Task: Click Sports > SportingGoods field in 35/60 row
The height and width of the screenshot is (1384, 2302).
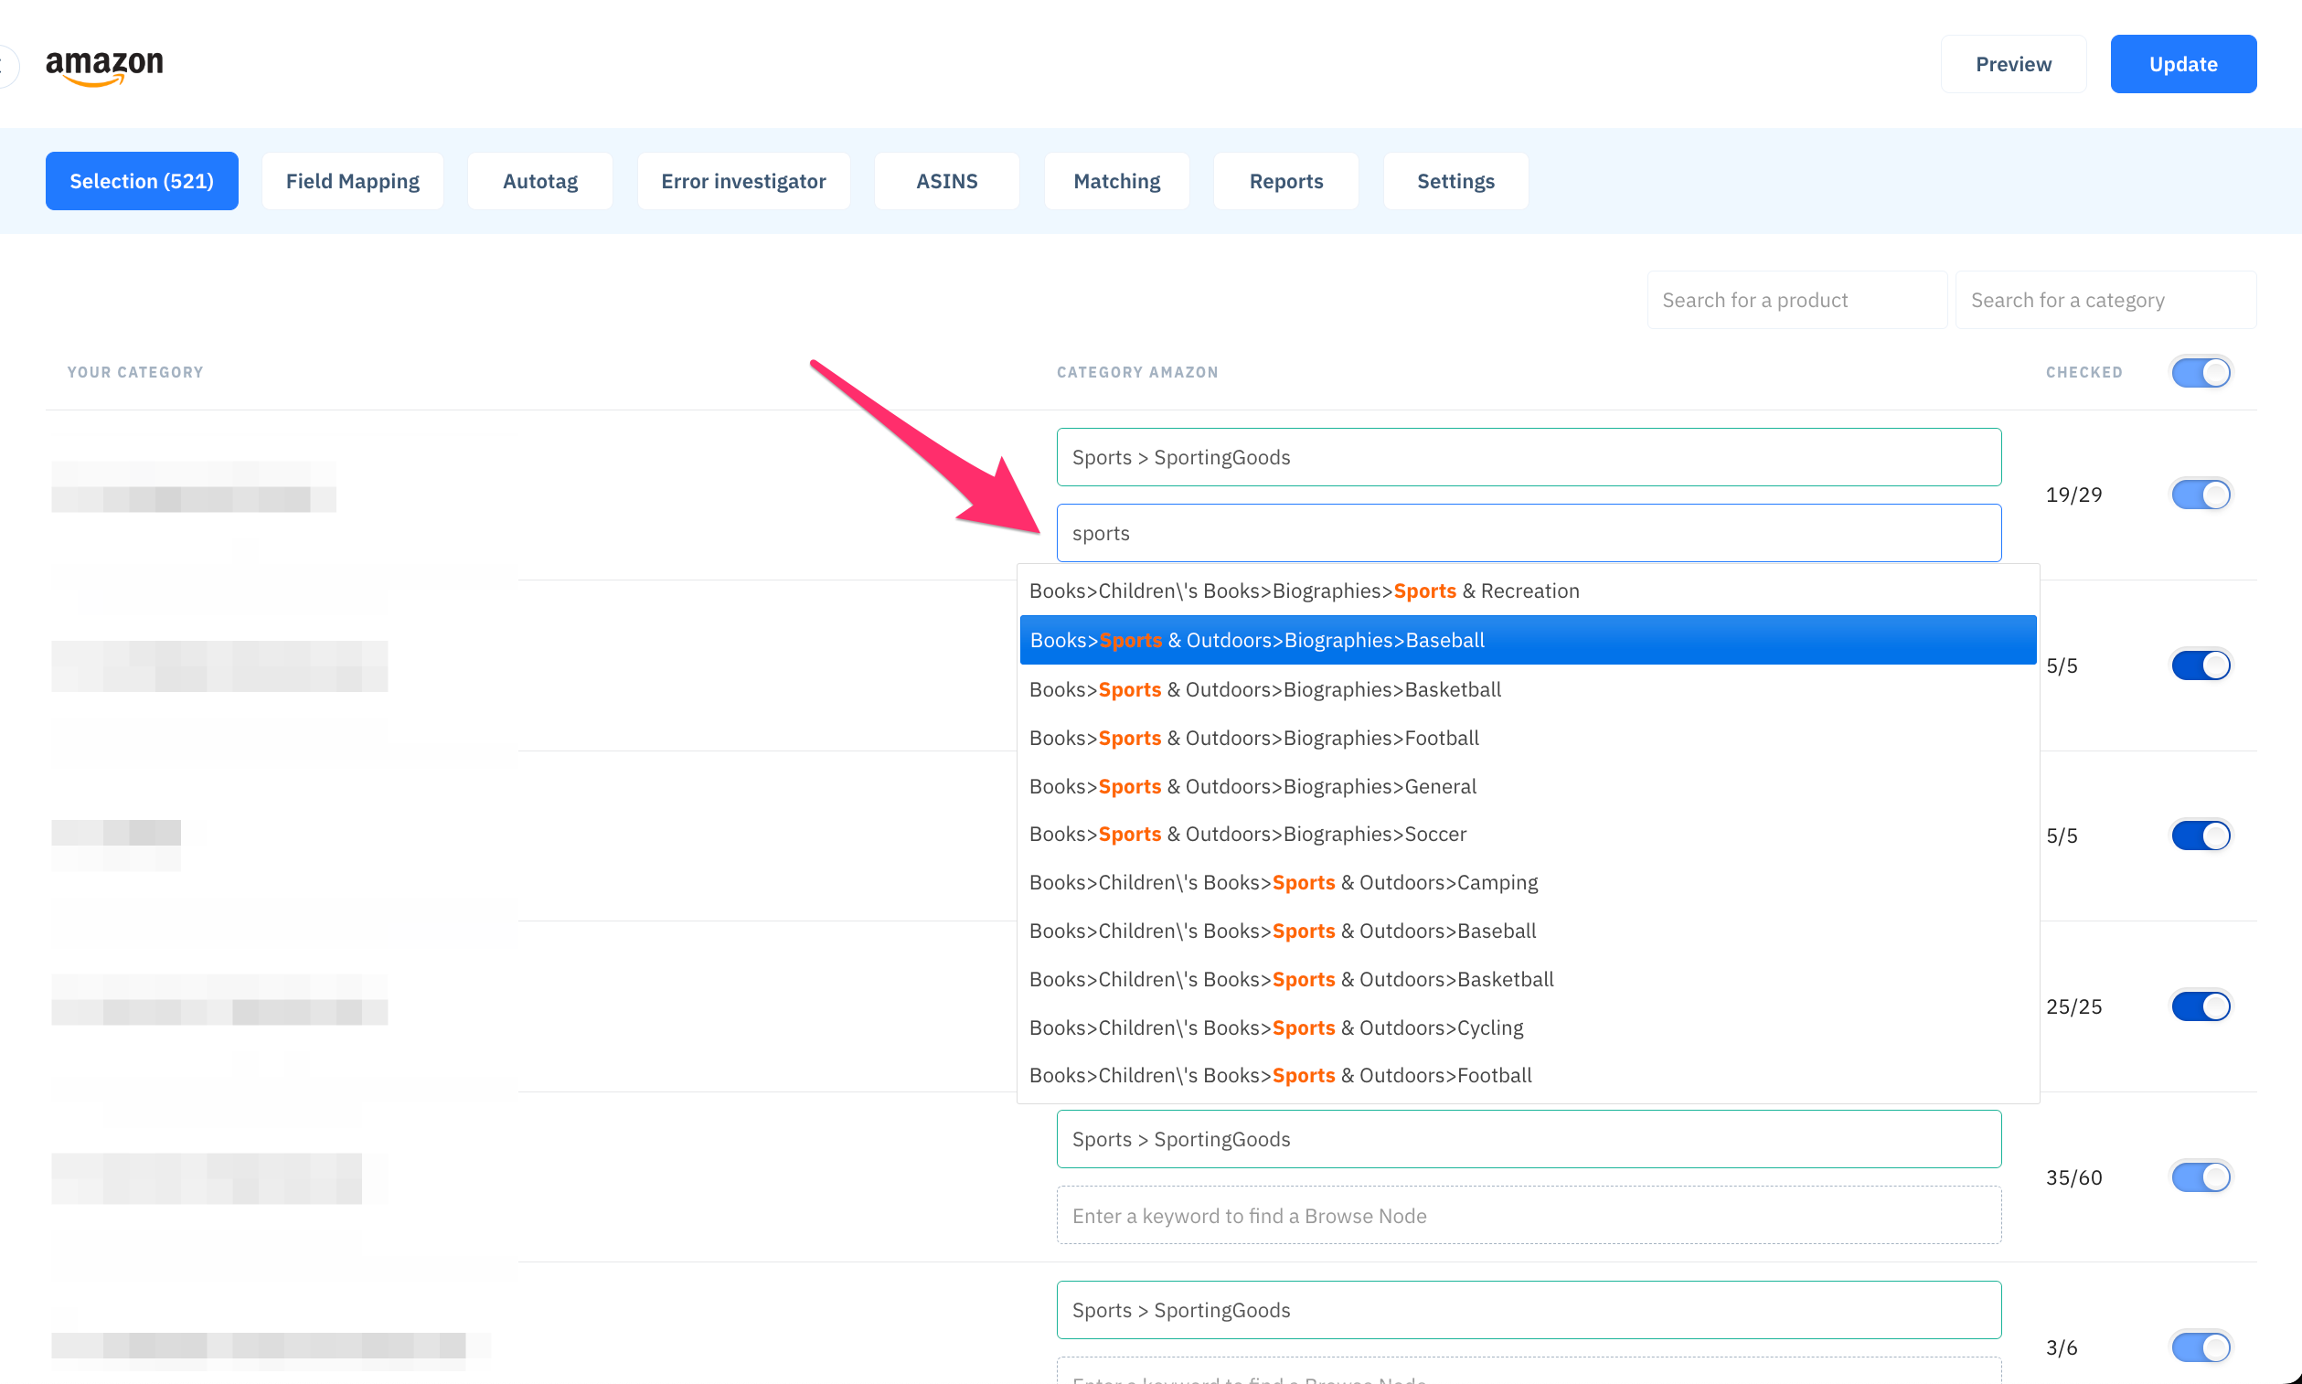Action: point(1529,1139)
